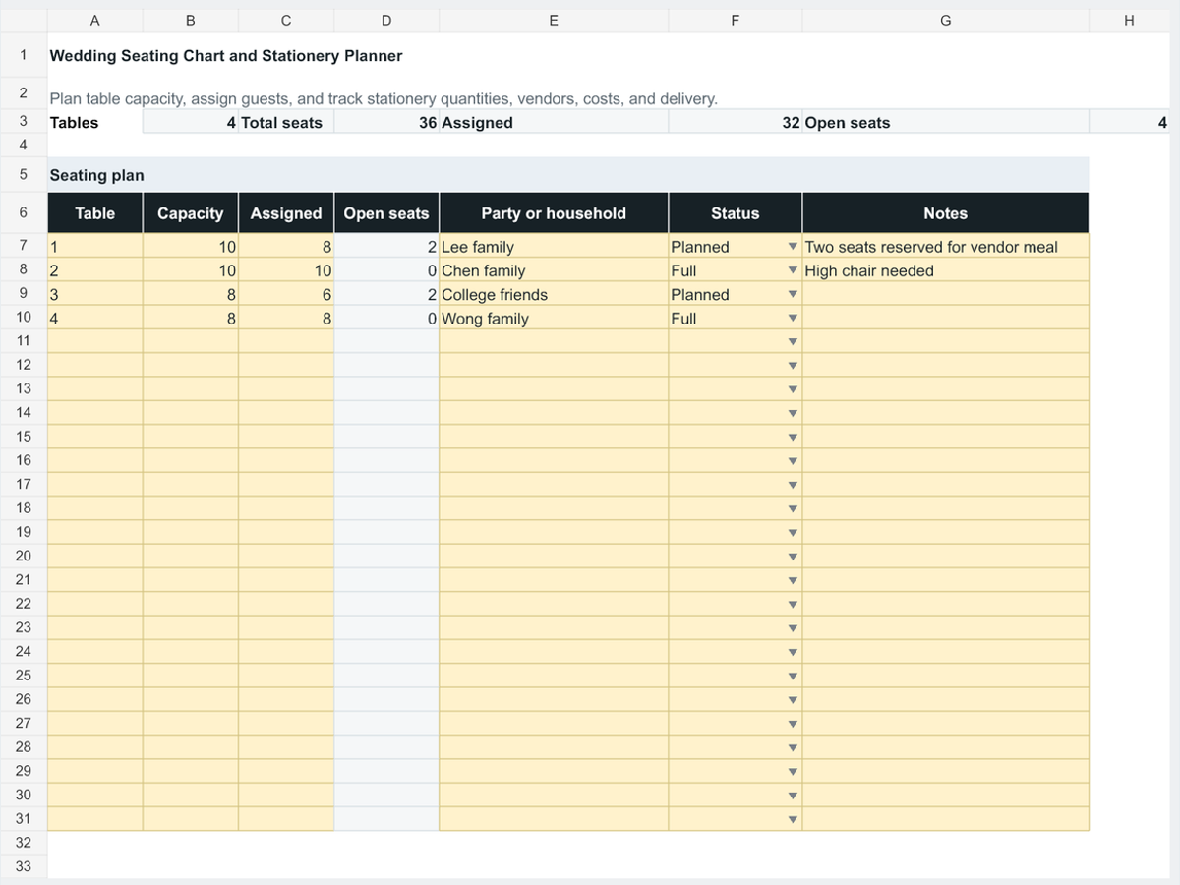Viewport: 1180px width, 885px height.
Task: Open the Status dropdown for College friends row
Action: point(793,294)
